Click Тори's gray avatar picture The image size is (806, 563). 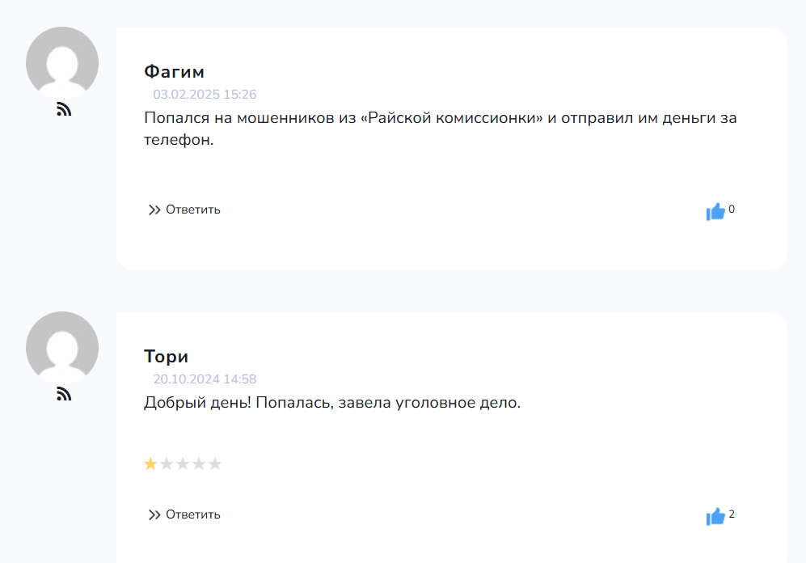point(62,348)
